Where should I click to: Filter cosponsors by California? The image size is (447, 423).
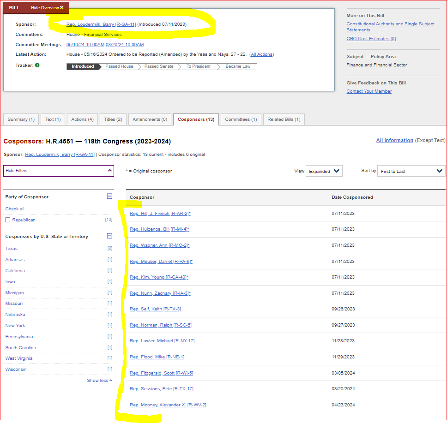(15, 271)
